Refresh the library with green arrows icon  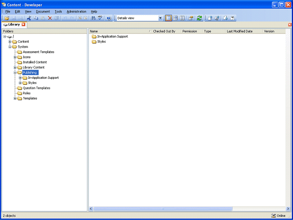coord(200,18)
